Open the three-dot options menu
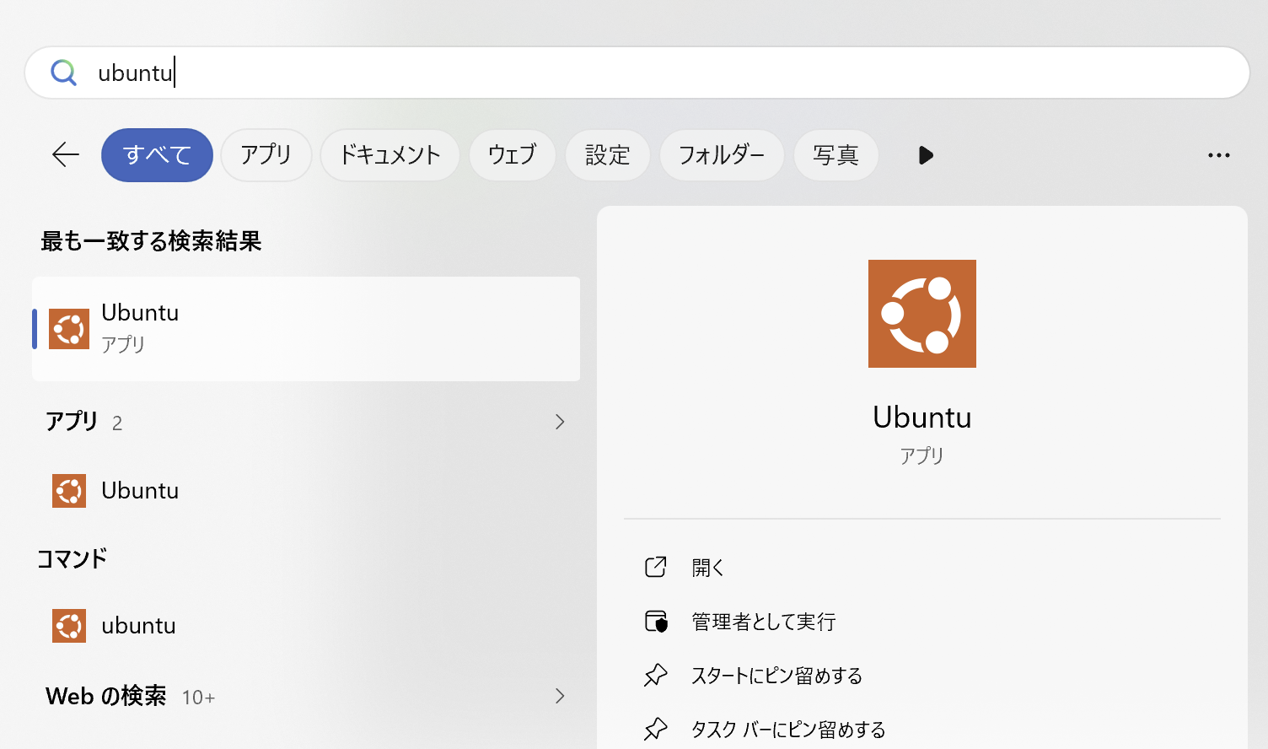1268x749 pixels. click(1218, 155)
